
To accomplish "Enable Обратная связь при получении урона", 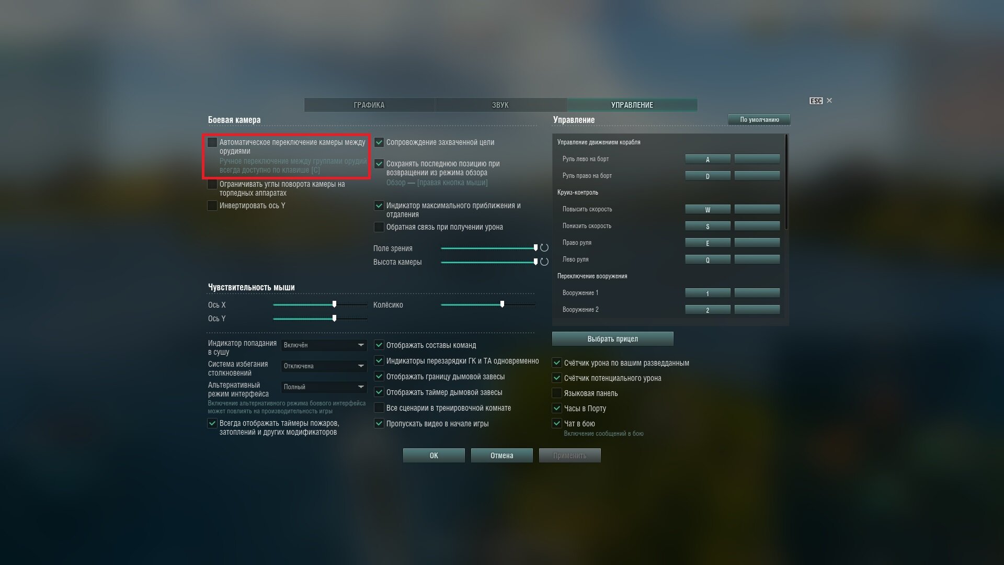I will [379, 227].
